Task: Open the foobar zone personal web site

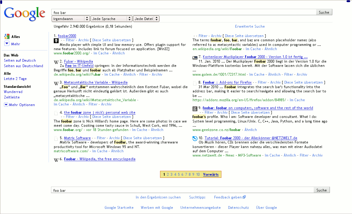Action: (100, 112)
